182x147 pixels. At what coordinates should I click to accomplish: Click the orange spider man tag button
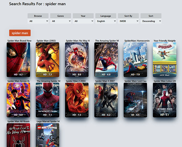click(20, 33)
